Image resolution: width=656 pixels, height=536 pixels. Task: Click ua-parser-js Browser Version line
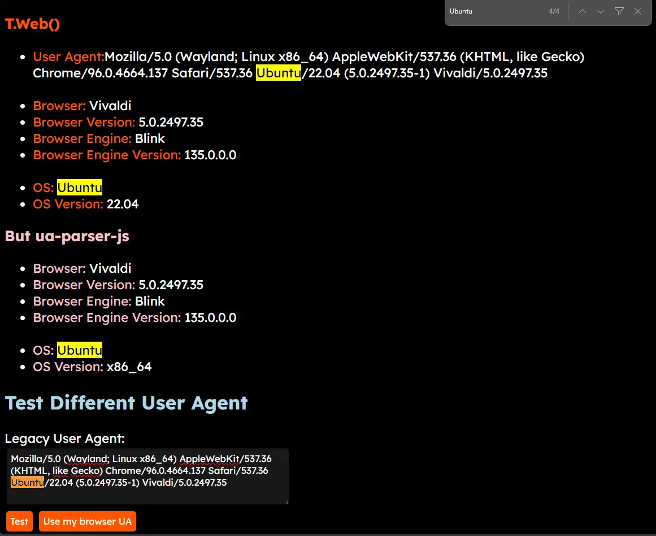(x=118, y=285)
